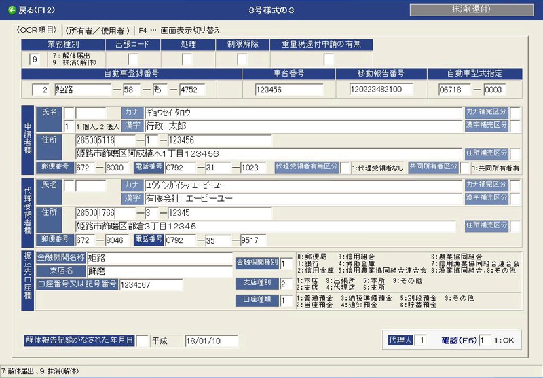Click proxy 漢字 field 有限会社 エービーユー
543x378 pixels.
[303, 199]
